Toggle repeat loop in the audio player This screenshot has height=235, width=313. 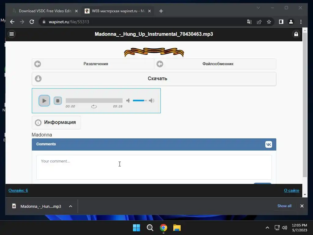(x=94, y=106)
